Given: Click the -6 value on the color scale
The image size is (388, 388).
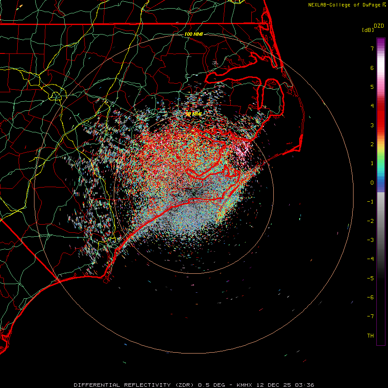Looking at the screenshot, I should point(370,297).
